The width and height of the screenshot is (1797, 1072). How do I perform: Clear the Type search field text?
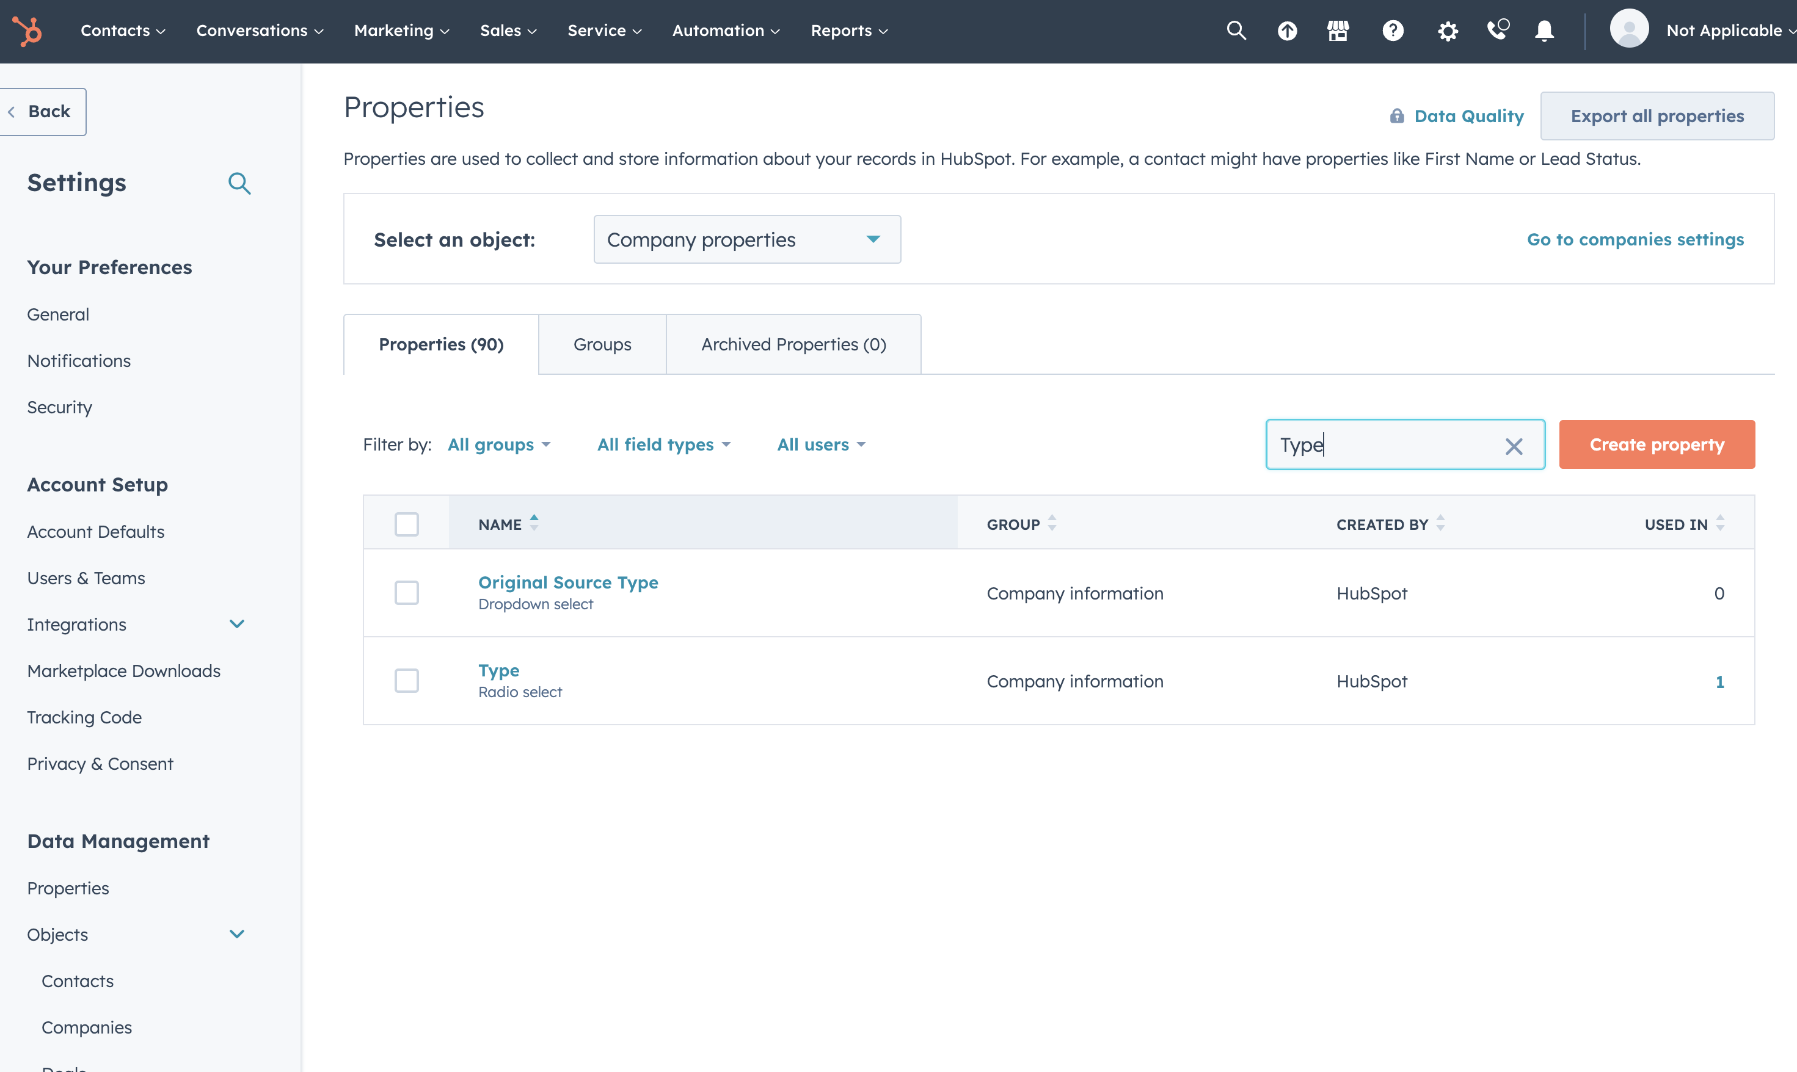point(1514,446)
